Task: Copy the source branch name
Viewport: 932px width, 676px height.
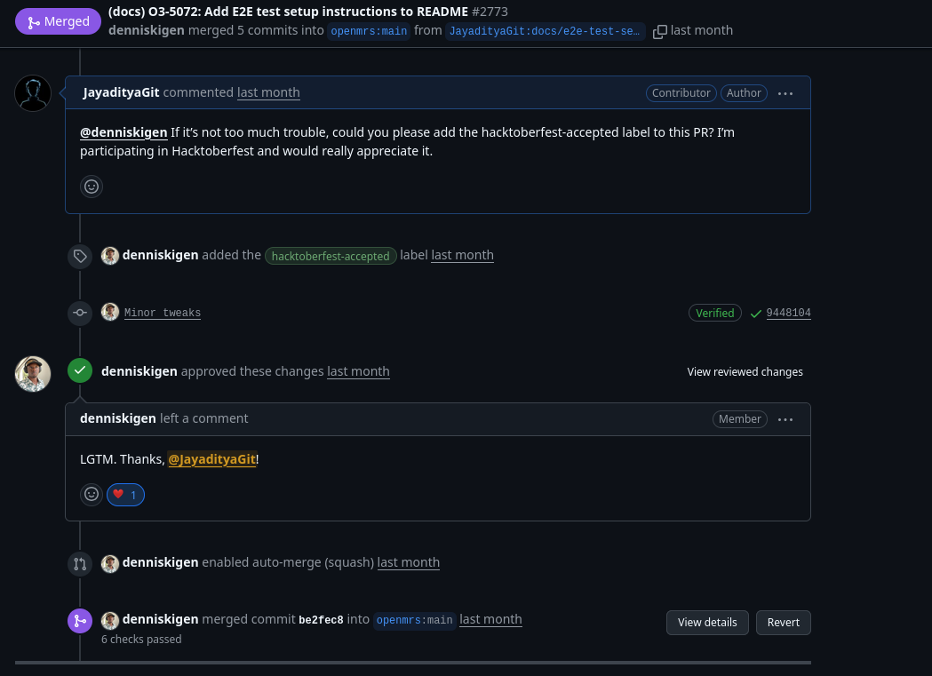Action: [x=660, y=31]
